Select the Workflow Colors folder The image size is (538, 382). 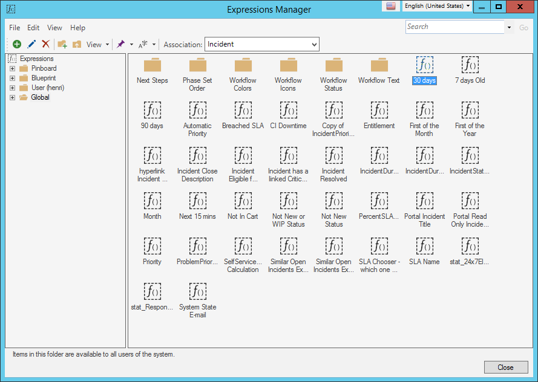(243, 75)
